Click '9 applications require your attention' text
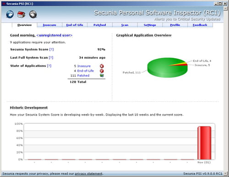Image resolution: width=229 pixels, height=177 pixels. point(38,42)
